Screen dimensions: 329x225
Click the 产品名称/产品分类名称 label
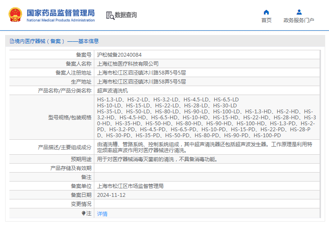tap(64, 91)
